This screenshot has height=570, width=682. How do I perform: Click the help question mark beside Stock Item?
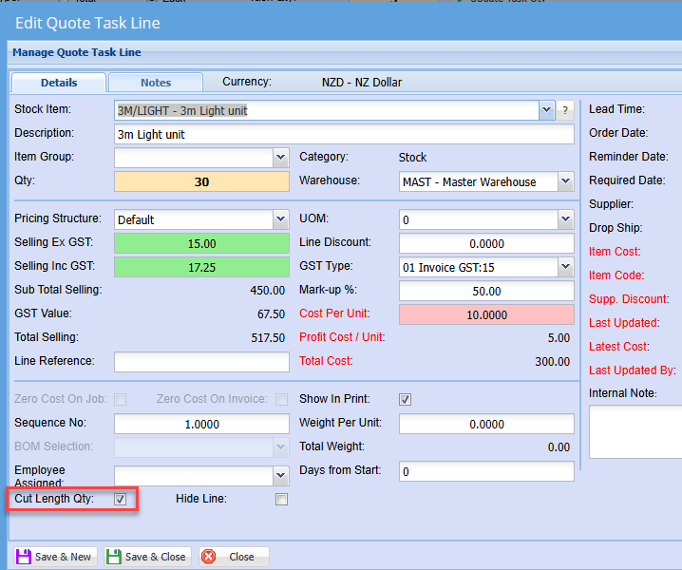[x=565, y=110]
